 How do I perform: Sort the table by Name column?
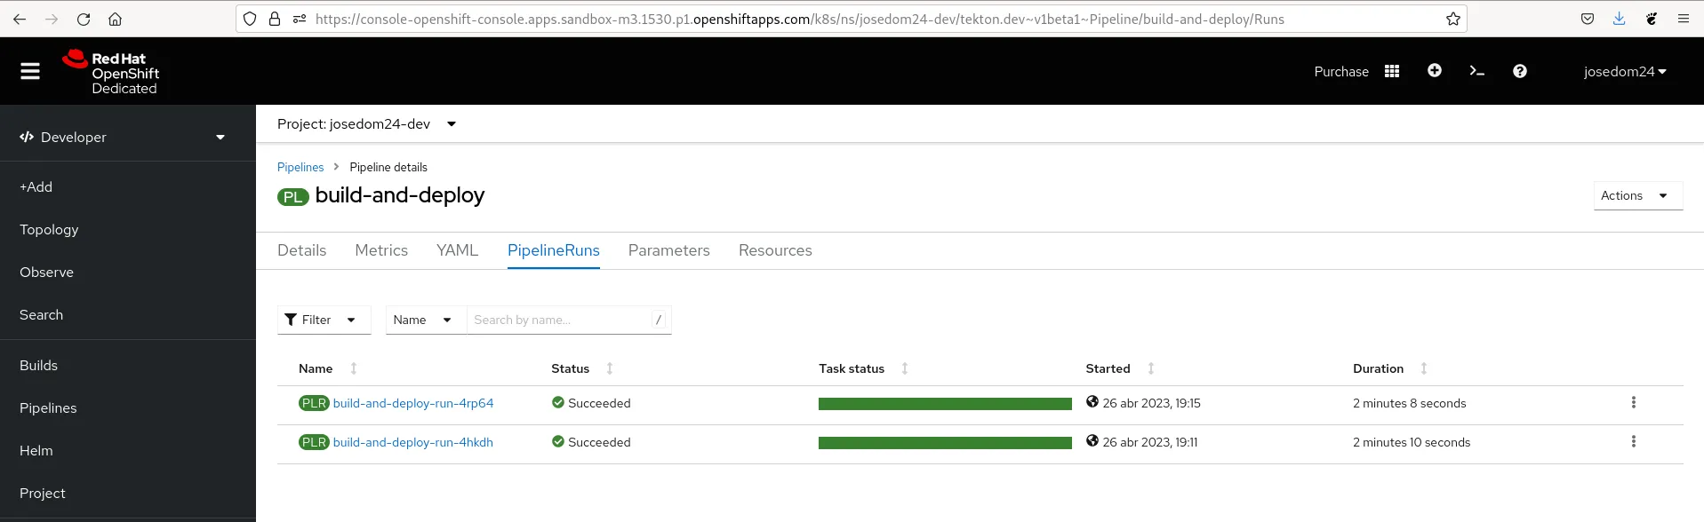click(316, 368)
